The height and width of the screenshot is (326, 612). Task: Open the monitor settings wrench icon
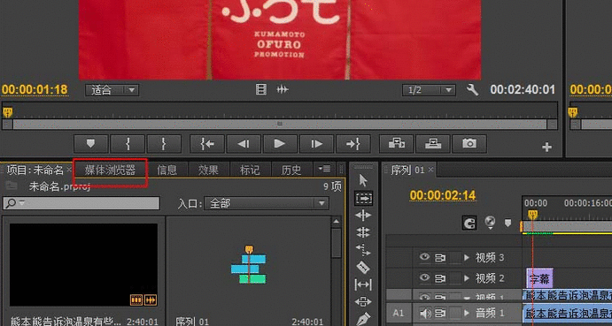pos(472,90)
